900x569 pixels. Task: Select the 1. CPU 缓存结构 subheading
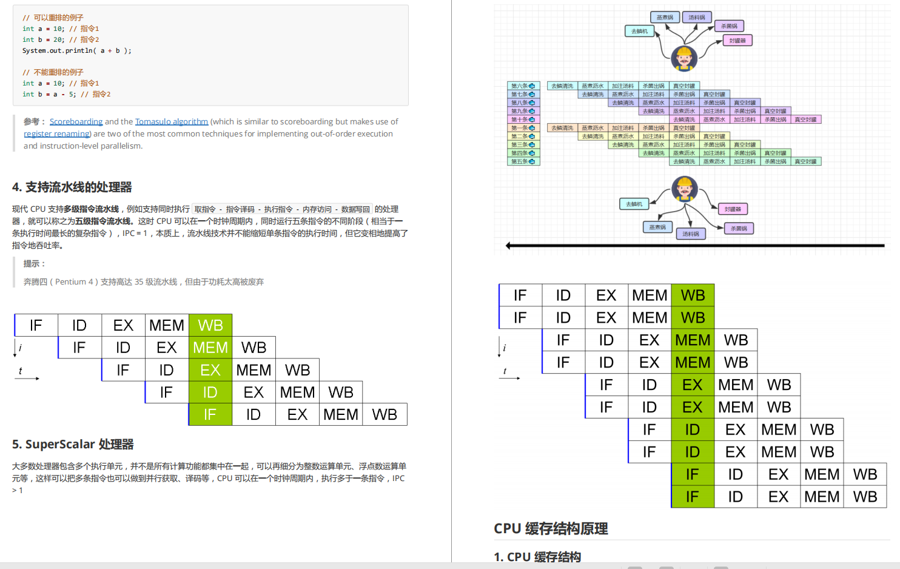click(537, 557)
